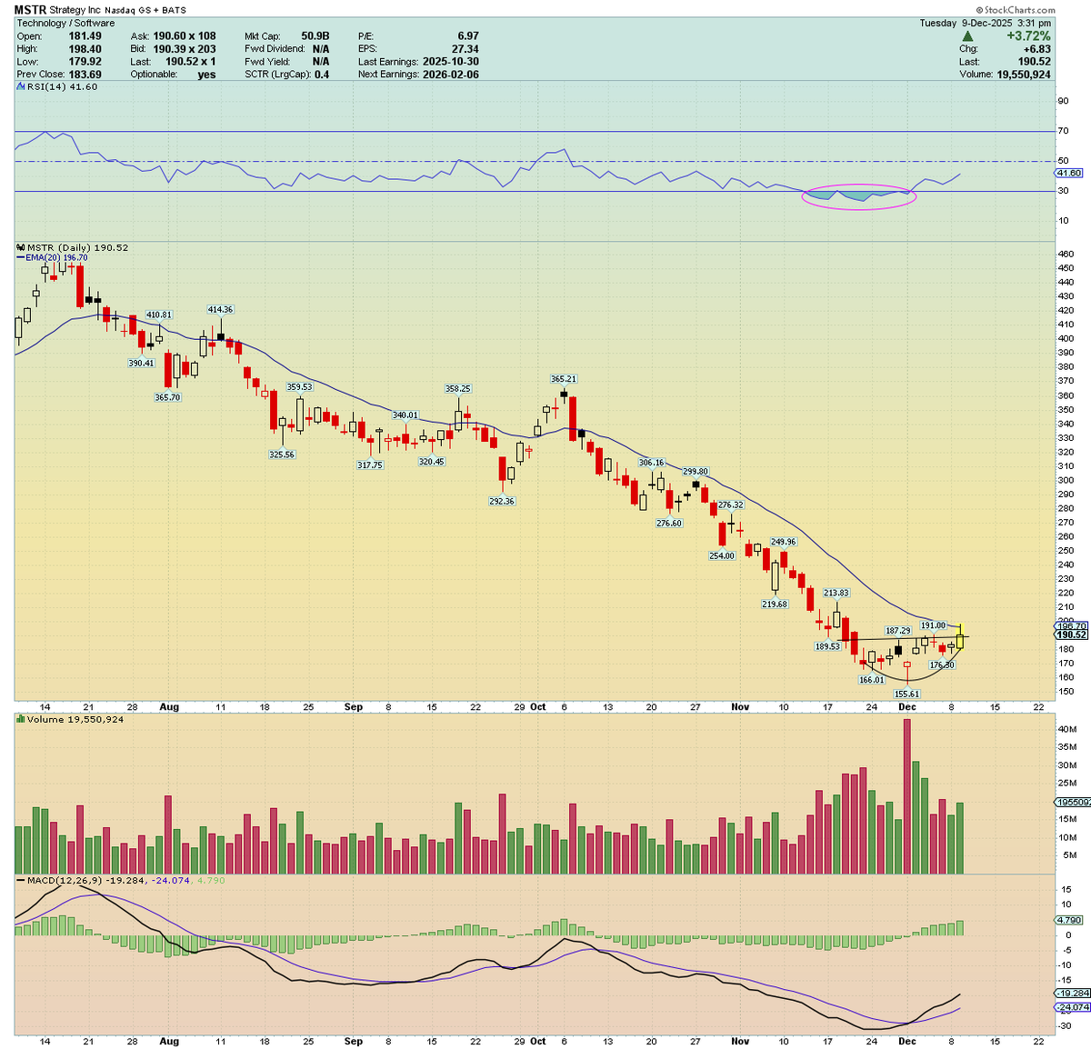
Task: Click the EMA(20) 196.70 legend entry
Action: click(x=52, y=257)
